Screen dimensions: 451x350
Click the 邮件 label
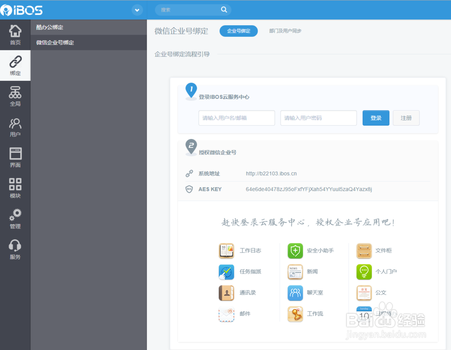(x=245, y=314)
